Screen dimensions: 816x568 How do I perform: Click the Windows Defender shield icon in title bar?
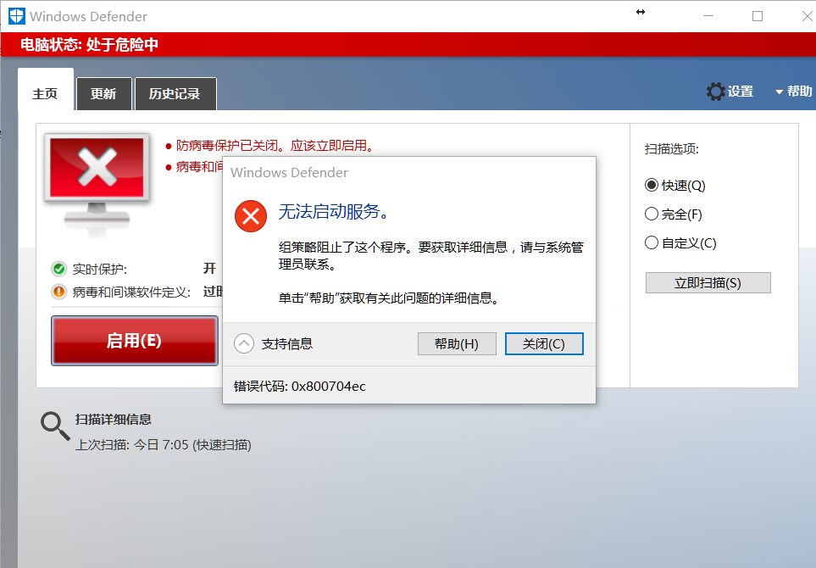pyautogui.click(x=17, y=15)
